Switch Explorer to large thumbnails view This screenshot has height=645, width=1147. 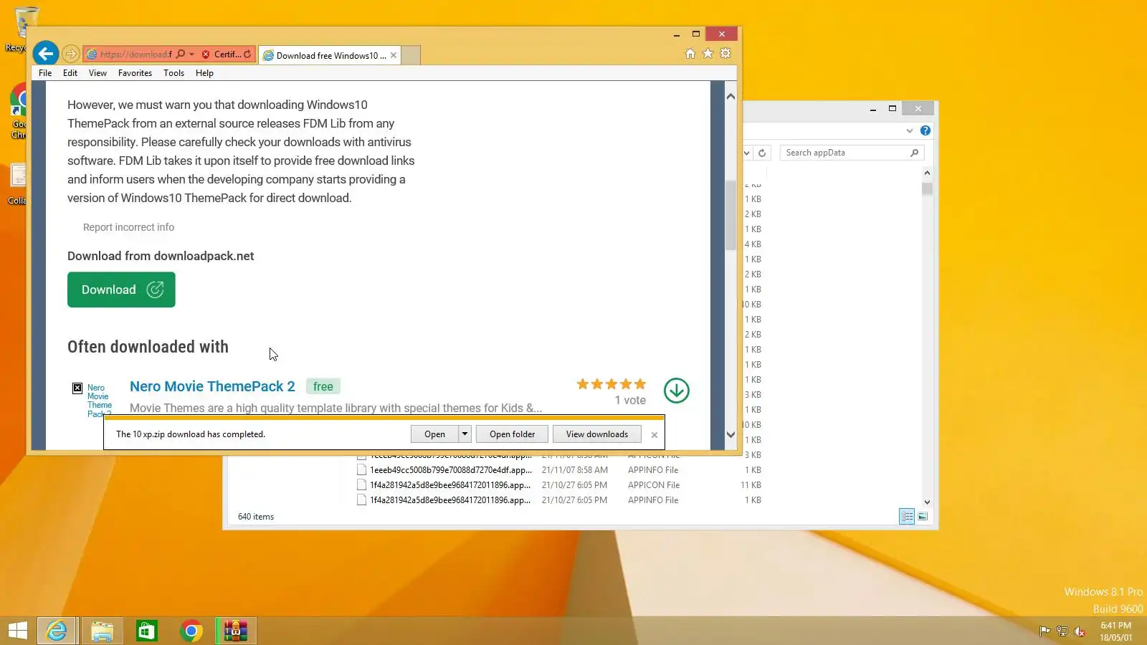(923, 516)
